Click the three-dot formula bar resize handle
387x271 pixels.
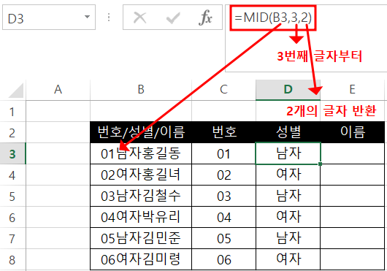coord(109,18)
